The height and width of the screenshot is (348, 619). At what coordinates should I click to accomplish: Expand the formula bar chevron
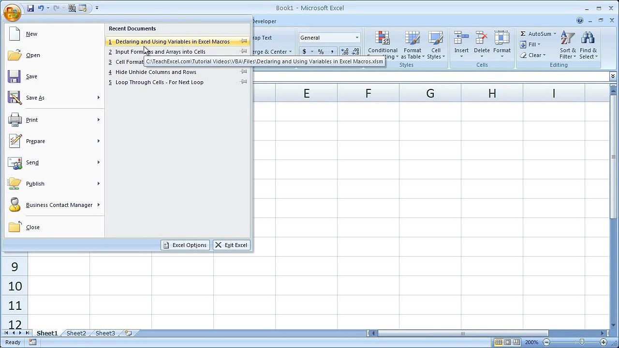coord(613,76)
